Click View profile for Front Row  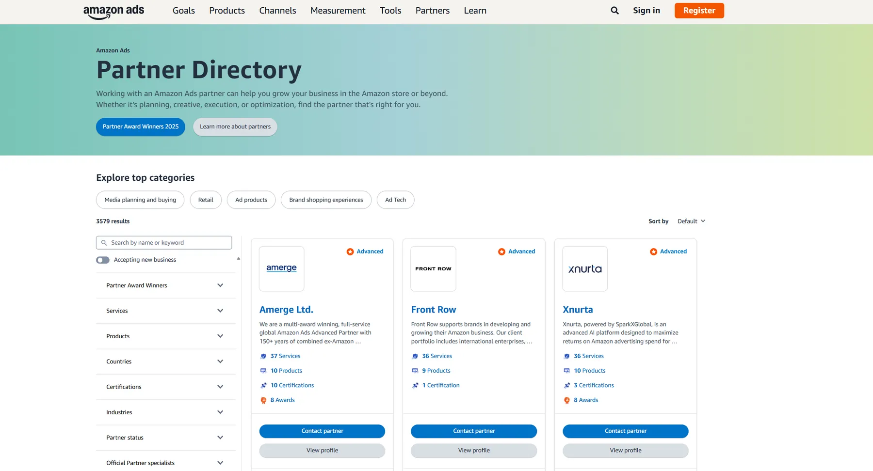(x=474, y=451)
